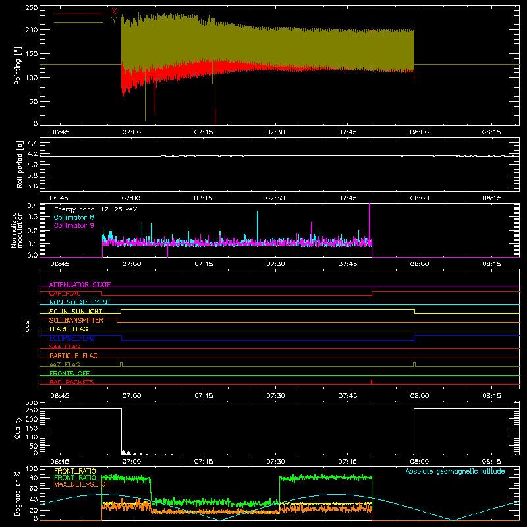Select the Y legend label
This screenshot has width=527, height=527.
(x=114, y=20)
